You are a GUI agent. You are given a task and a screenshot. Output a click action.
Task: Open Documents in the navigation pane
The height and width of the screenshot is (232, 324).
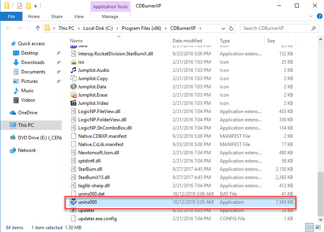33,72
